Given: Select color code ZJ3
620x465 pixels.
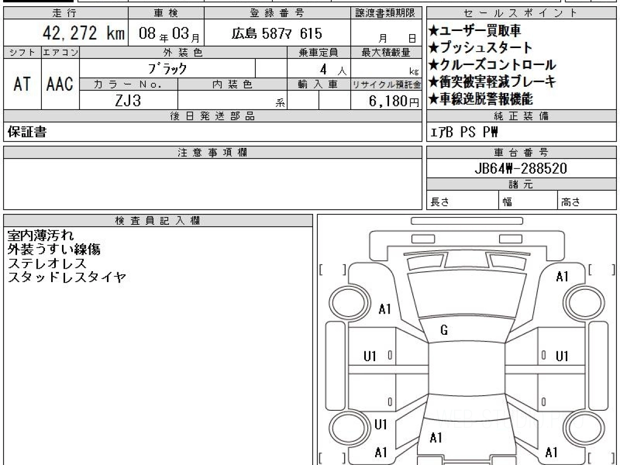Looking at the screenshot, I should coord(128,100).
